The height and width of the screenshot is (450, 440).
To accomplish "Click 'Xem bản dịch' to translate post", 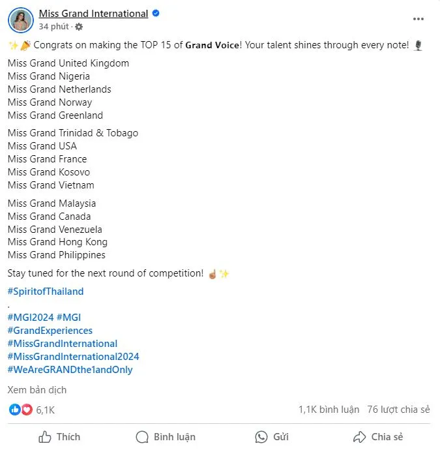I will pos(37,390).
